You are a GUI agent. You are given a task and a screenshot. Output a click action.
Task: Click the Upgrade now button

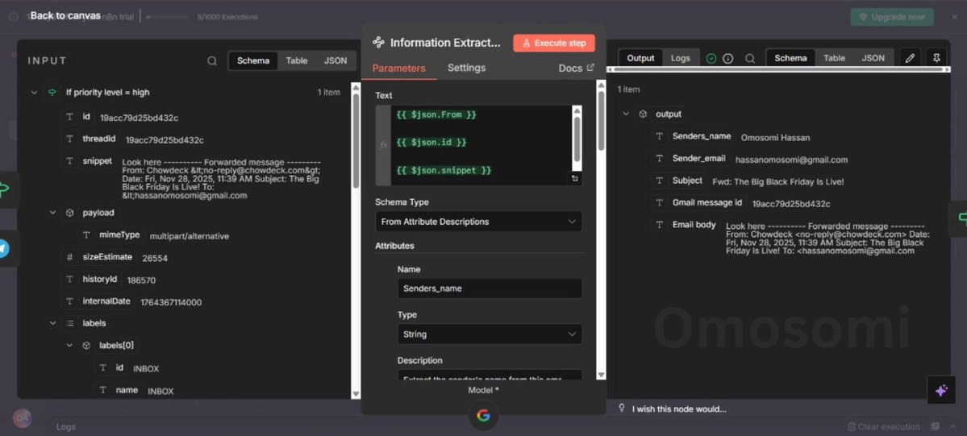pos(892,17)
